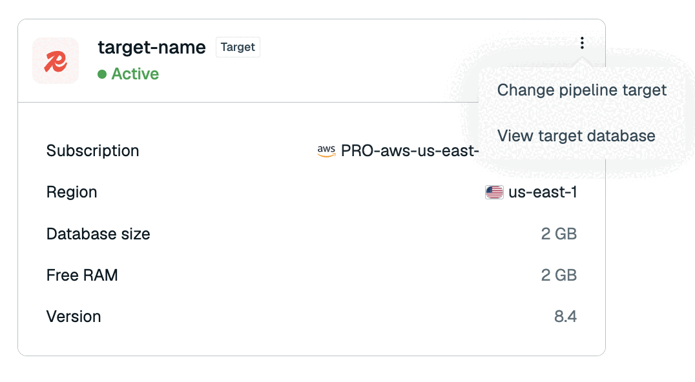
Task: Click the Free RAM 2 GB value
Action: (x=559, y=276)
